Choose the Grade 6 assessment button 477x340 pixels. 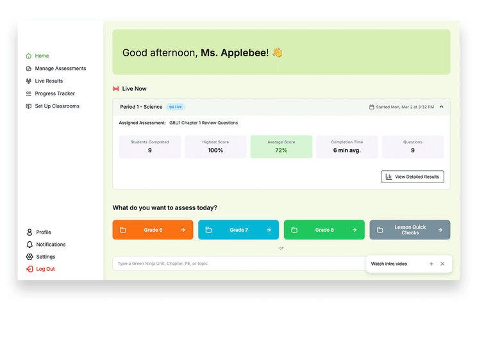coord(153,230)
